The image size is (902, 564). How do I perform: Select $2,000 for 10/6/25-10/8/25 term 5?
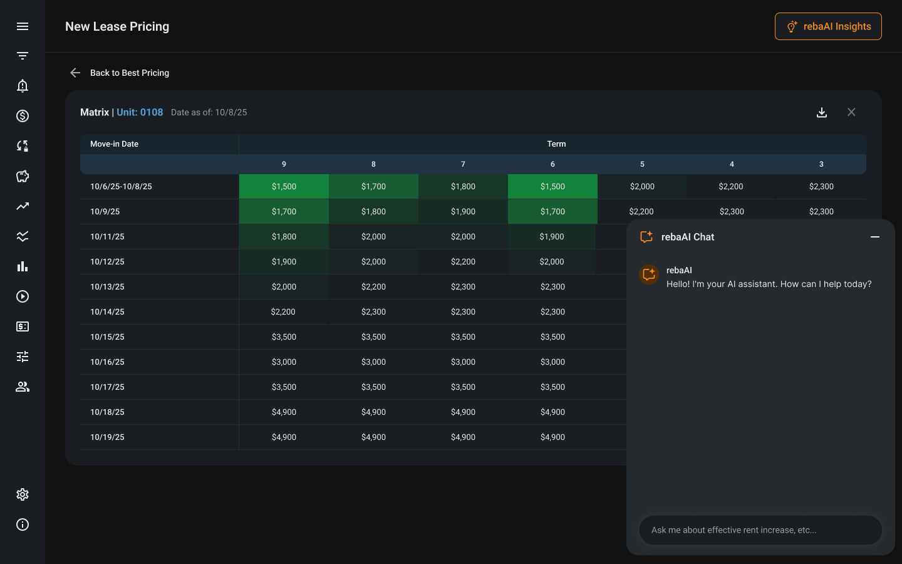click(642, 187)
